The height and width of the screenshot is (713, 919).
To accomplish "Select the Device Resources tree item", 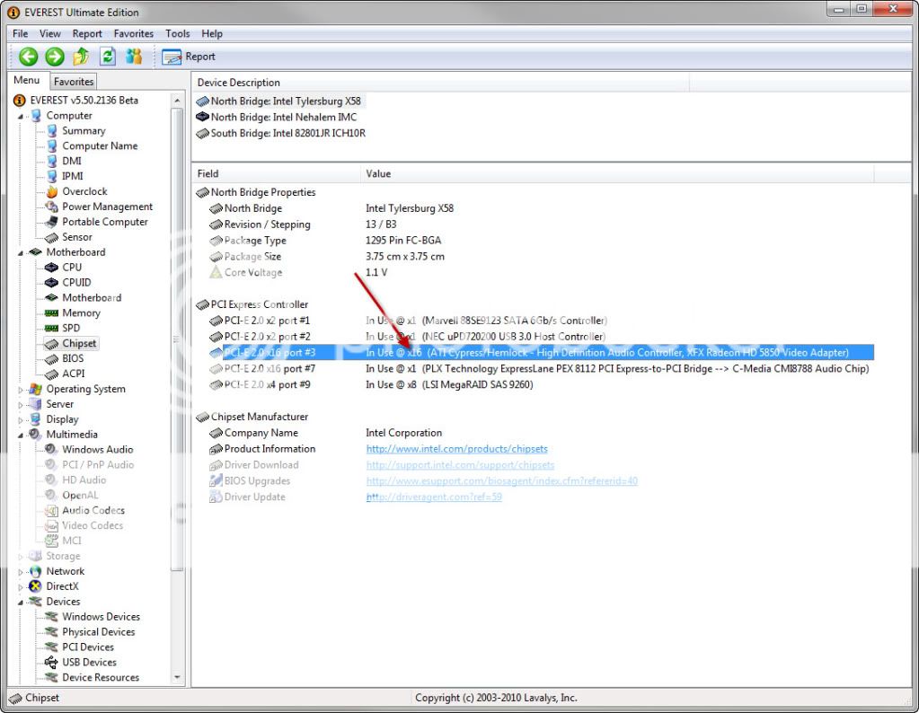I will point(101,677).
